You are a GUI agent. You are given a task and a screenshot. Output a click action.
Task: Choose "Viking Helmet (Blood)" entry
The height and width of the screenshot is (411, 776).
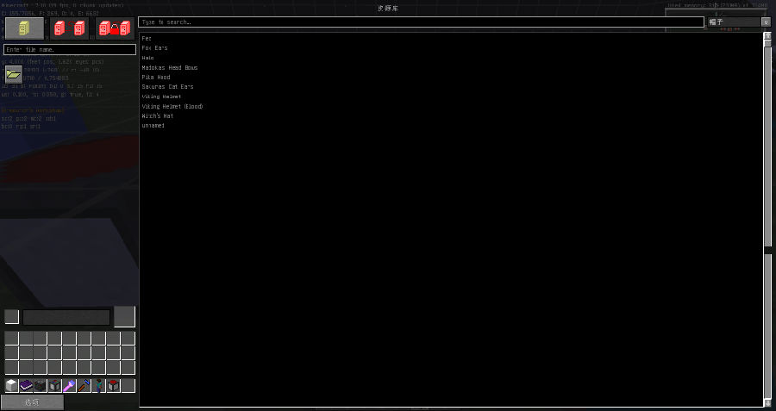(x=172, y=106)
